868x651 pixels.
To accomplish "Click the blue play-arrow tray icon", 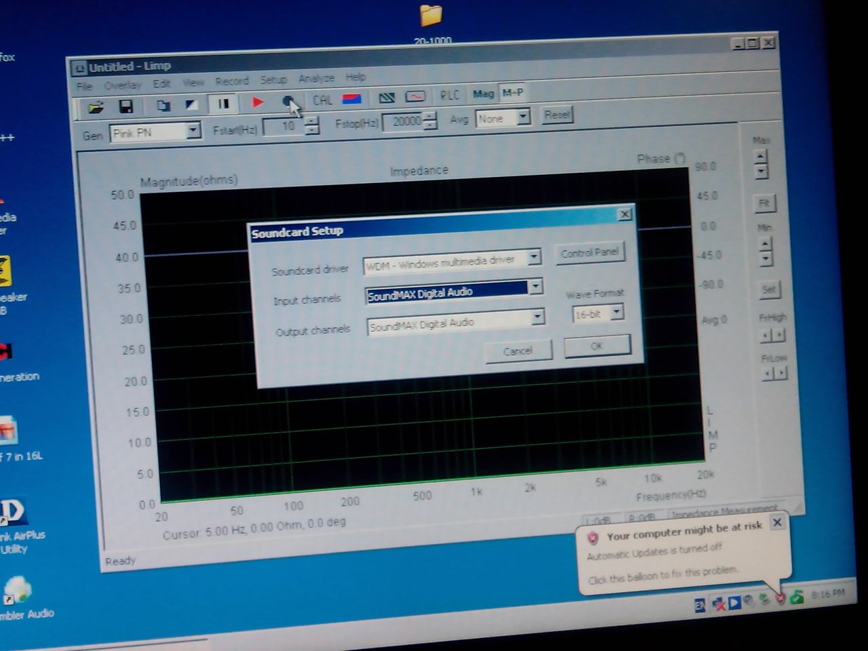I will (734, 602).
